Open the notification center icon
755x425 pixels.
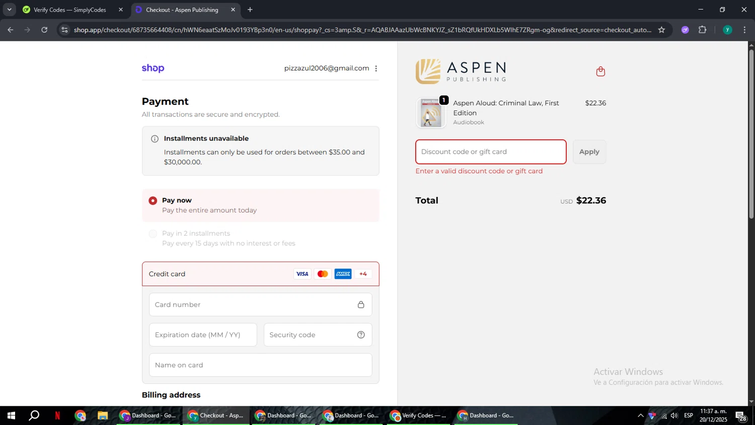[741, 416]
